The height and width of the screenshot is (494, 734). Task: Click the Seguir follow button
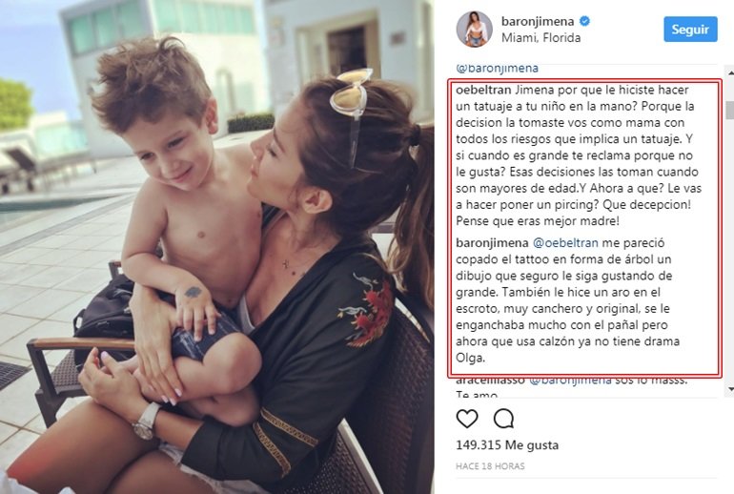[690, 29]
